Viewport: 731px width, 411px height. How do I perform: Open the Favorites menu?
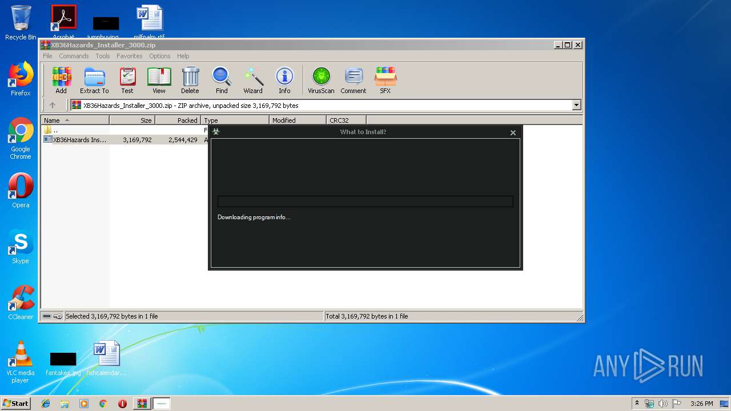130,56
